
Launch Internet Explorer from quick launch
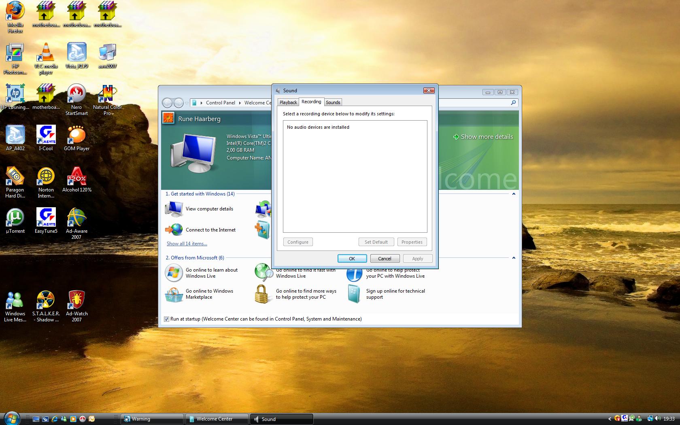pos(55,419)
